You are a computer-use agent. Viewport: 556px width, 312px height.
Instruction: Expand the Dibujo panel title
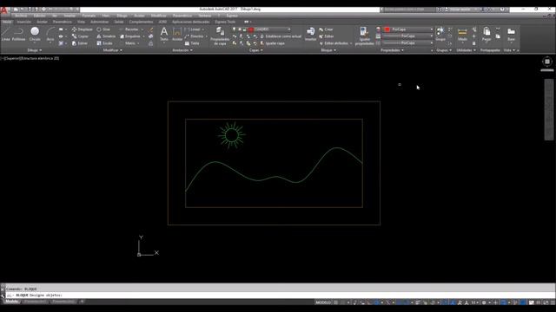tap(35, 50)
